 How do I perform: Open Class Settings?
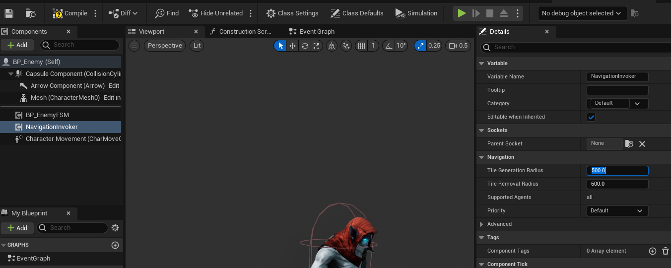[x=292, y=13]
